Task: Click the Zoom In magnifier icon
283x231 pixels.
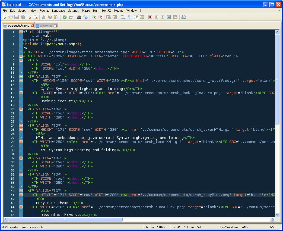Action: pos(94,17)
